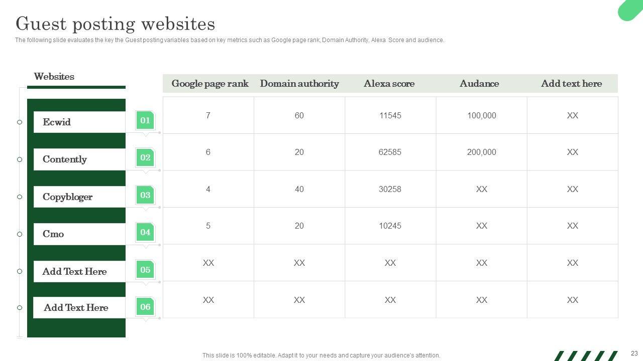Select the 'Audance' column header
This screenshot has width=643, height=361.
tap(479, 84)
